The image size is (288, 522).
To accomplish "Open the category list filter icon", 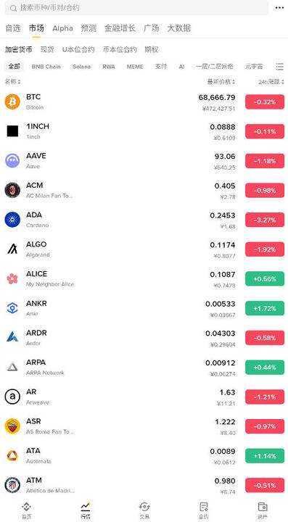I will pos(279,67).
